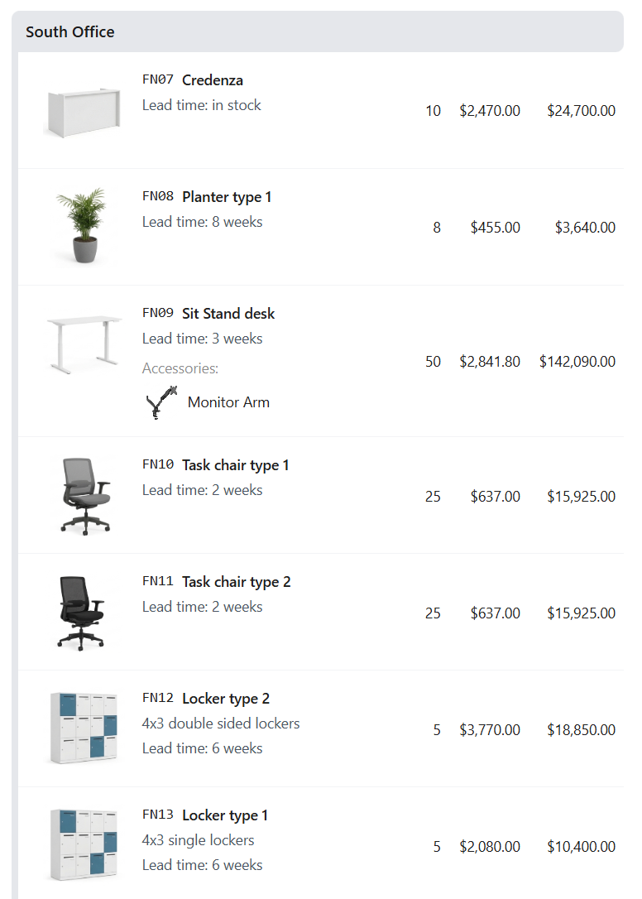The height and width of the screenshot is (899, 642).
Task: Click the quantity 50 for Sit Stand desk
Action: tap(433, 362)
